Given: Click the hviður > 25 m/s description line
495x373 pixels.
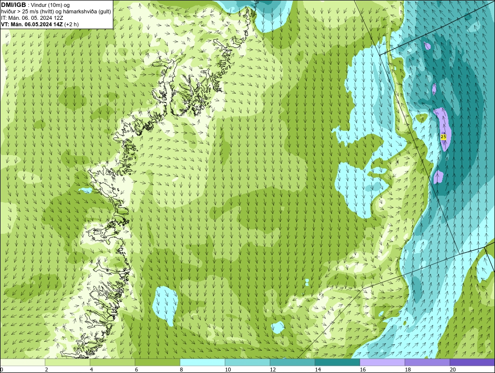Looking at the screenshot, I should (56, 11).
